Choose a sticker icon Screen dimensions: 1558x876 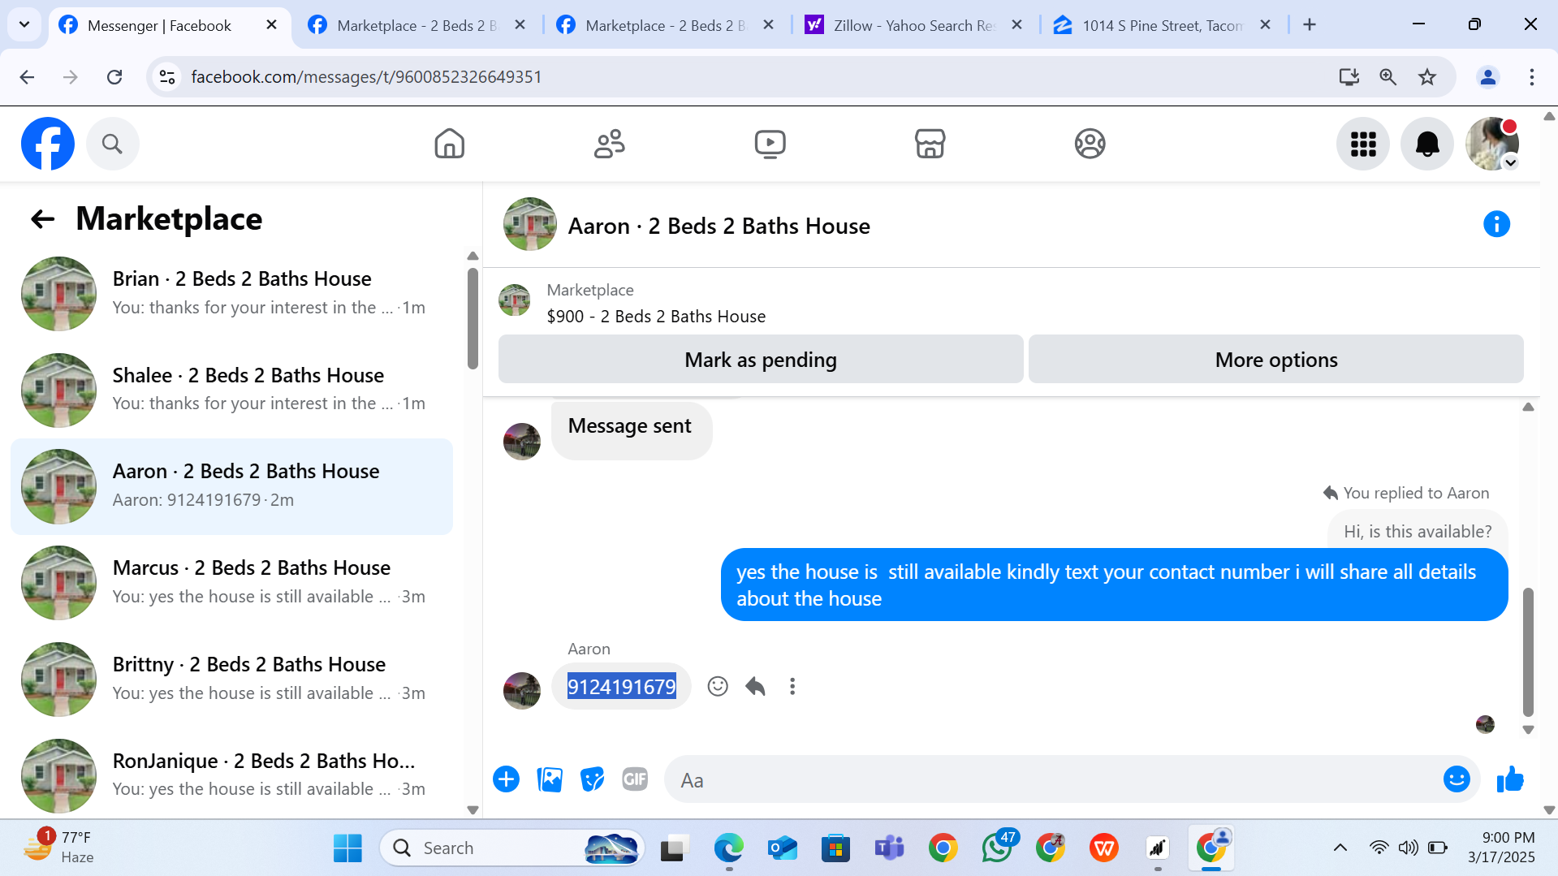pyautogui.click(x=593, y=779)
